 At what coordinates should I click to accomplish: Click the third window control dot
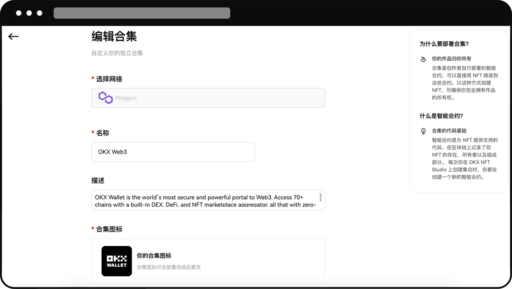tap(40, 13)
